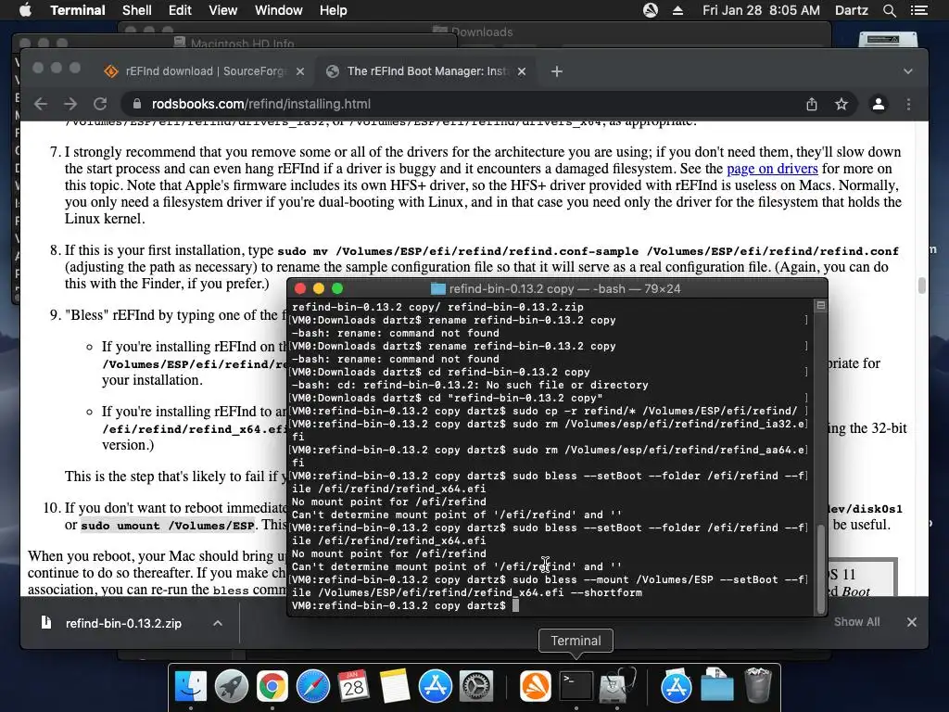Viewport: 949px width, 712px height.
Task: Open Spotlight search in menu bar
Action: [889, 10]
